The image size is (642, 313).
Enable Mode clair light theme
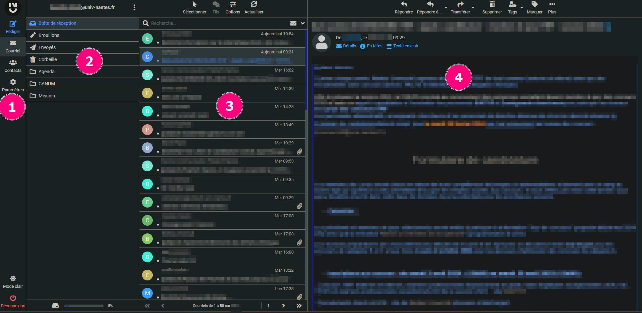[13, 281]
